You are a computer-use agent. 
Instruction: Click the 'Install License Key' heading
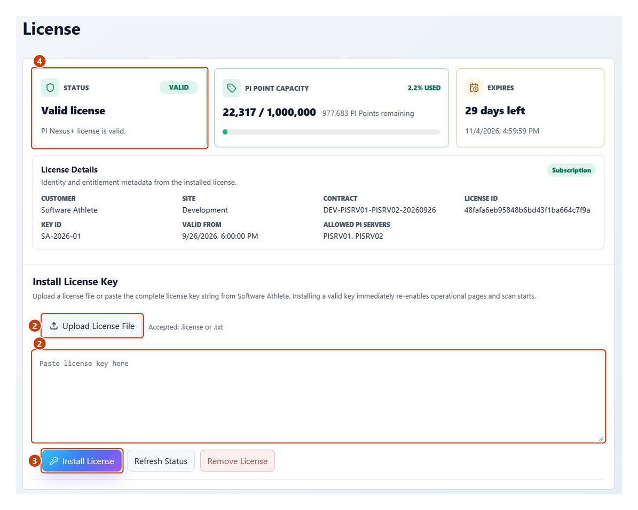pos(75,281)
